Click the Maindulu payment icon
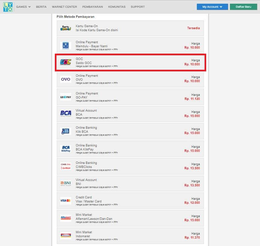The width and height of the screenshot is (260, 246). 66,45
